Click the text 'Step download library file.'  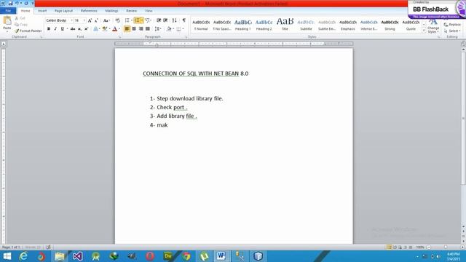190,99
